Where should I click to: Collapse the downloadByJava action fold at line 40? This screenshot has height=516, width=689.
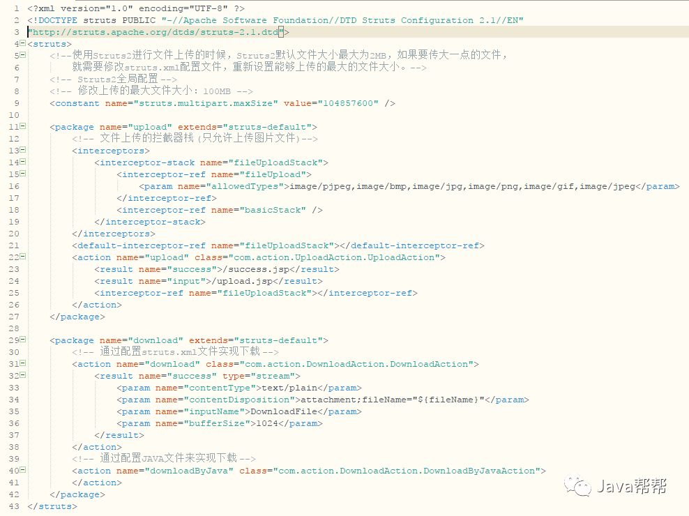[x=22, y=470]
